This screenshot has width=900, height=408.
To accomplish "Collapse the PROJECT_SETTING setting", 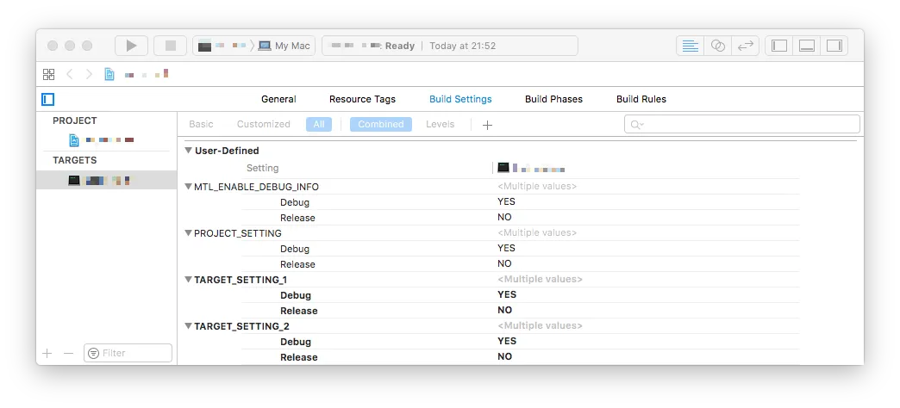I will point(188,233).
